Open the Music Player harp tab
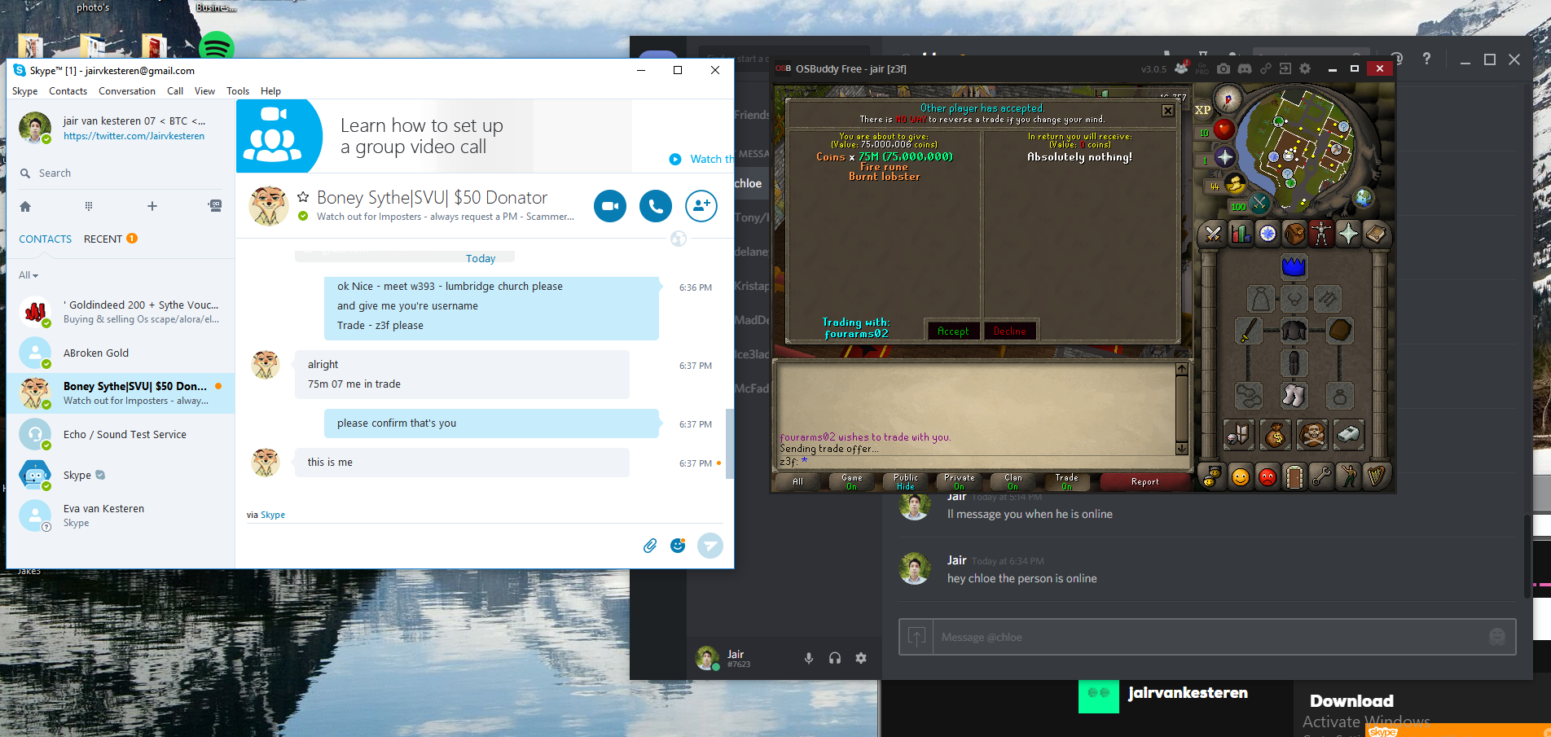 pyautogui.click(x=1375, y=476)
